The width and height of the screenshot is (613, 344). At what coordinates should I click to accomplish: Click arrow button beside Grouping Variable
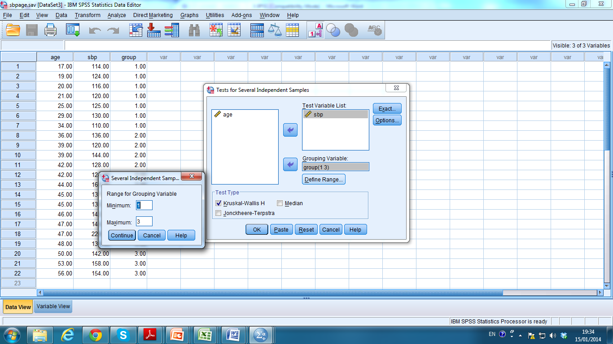290,164
